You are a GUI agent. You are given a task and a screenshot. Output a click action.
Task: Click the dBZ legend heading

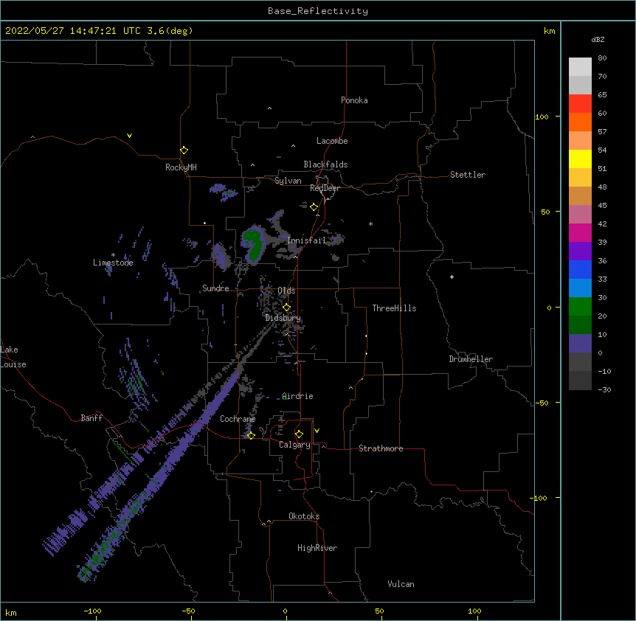click(598, 39)
